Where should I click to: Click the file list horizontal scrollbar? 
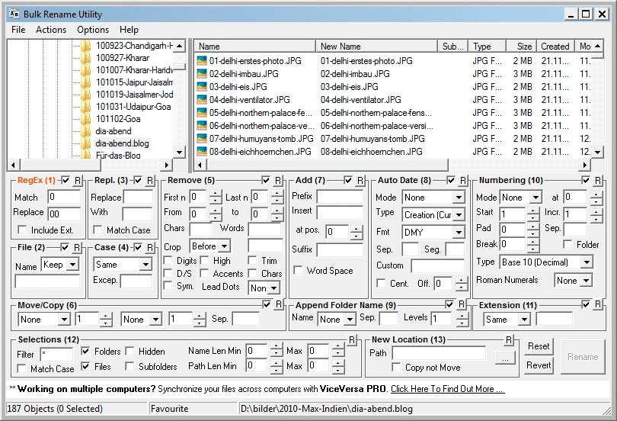(x=327, y=165)
